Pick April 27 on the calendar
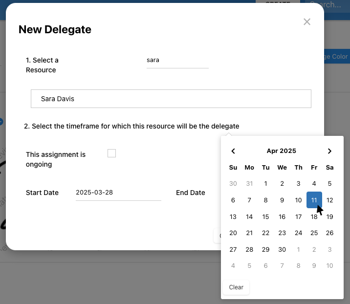The width and height of the screenshot is (350, 304). pyautogui.click(x=233, y=249)
